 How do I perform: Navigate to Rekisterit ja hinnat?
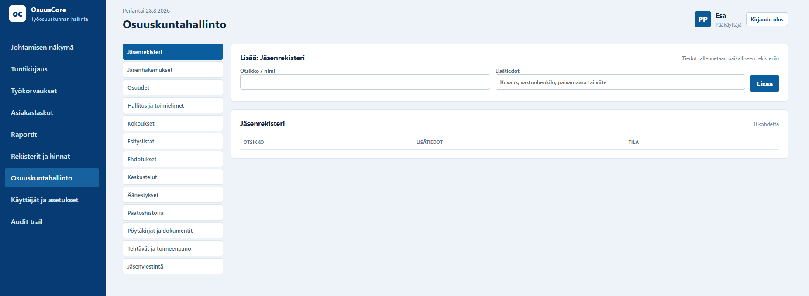coord(52,156)
